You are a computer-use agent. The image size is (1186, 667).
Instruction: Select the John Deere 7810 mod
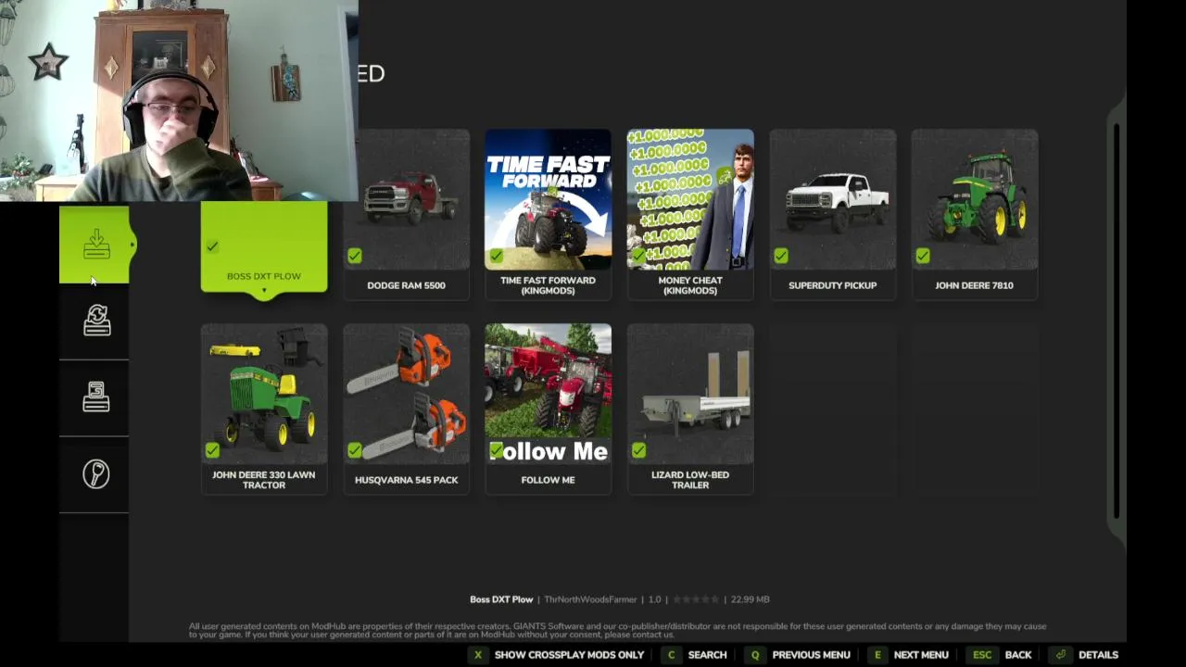coord(974,215)
